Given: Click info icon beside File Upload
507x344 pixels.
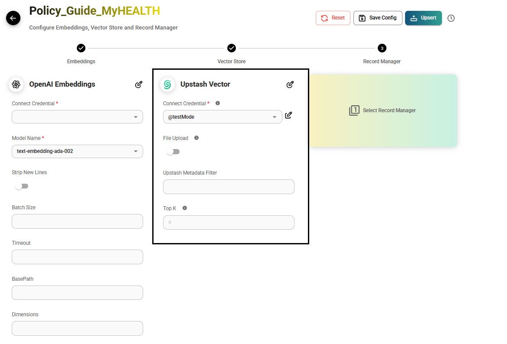Looking at the screenshot, I should coord(196,138).
